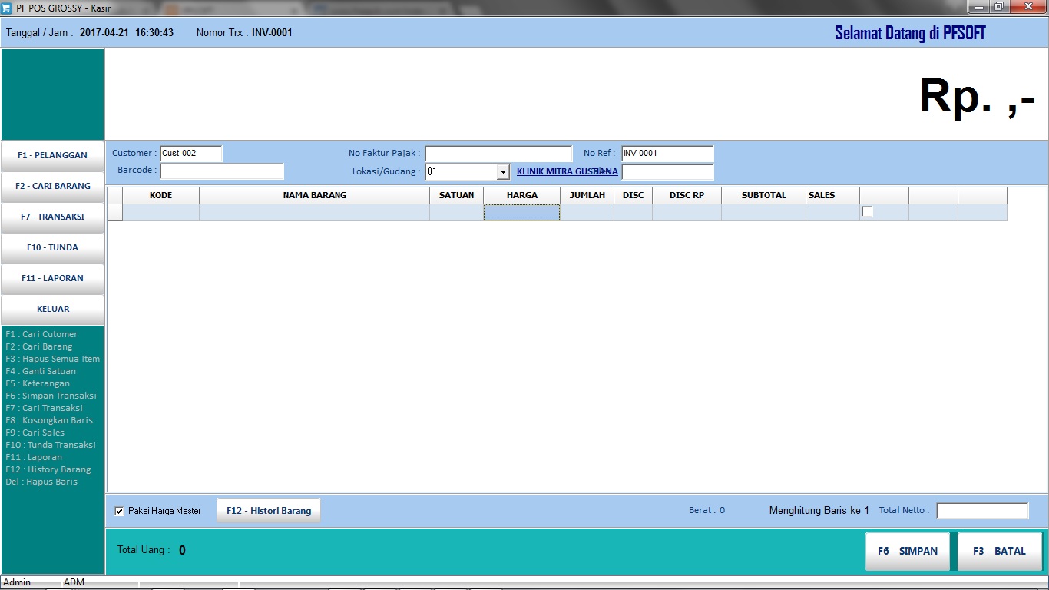Open F2 - CARI BARANG search
The width and height of the screenshot is (1049, 590).
coord(52,186)
